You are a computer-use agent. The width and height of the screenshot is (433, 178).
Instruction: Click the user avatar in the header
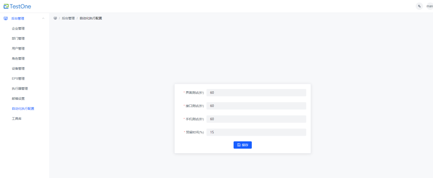pos(430,6)
